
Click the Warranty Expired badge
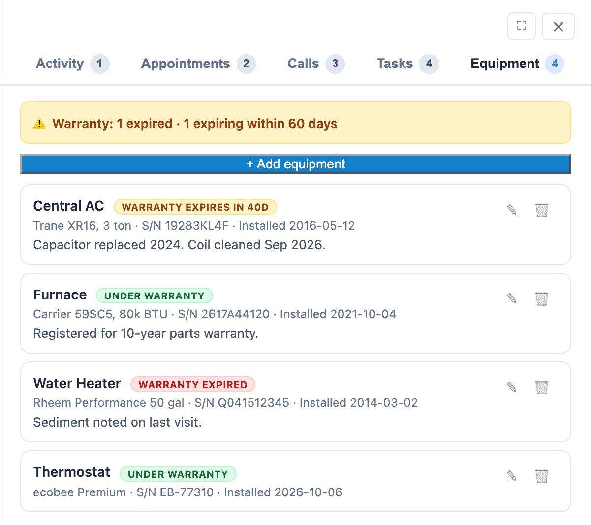tap(193, 385)
